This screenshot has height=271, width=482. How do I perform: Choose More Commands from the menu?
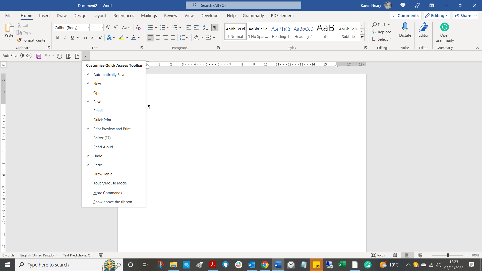pos(109,193)
